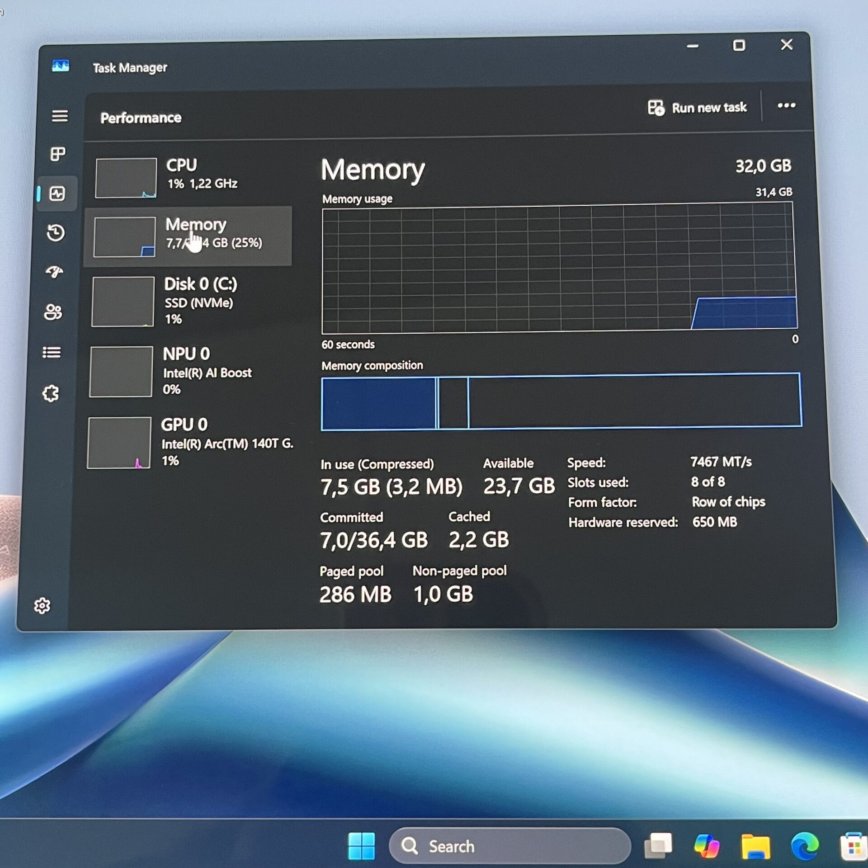Image resolution: width=868 pixels, height=868 pixels.
Task: Click the 8 of 8 slots used value
Action: (x=708, y=482)
